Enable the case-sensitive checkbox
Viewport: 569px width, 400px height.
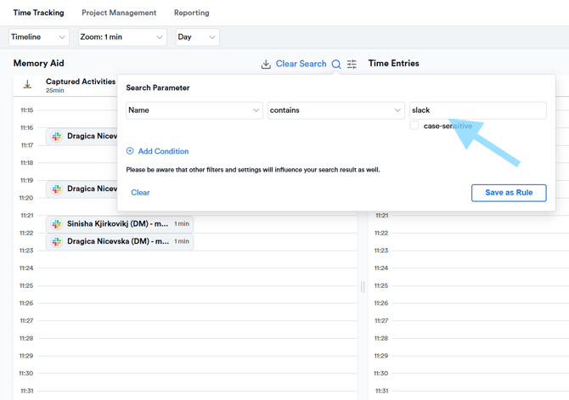414,126
